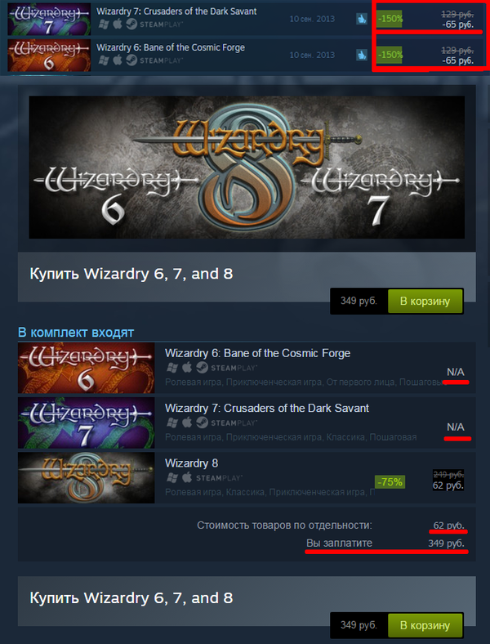Click Wizardry 6 thumbnail in bundle list
The image size is (490, 644).
(87, 368)
